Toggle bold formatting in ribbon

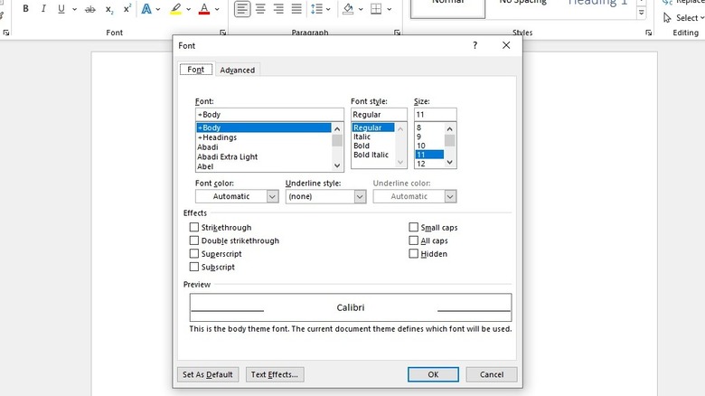25,9
